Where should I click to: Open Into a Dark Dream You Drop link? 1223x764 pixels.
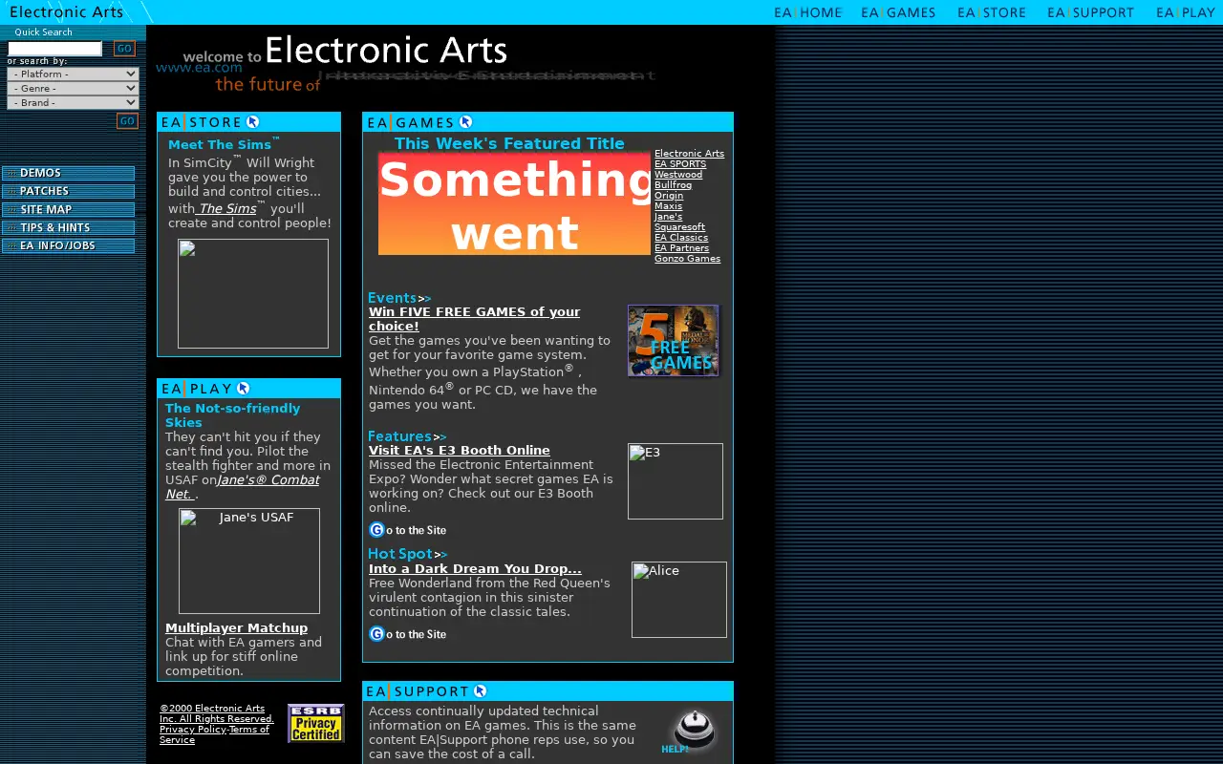click(475, 568)
